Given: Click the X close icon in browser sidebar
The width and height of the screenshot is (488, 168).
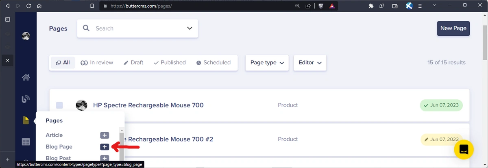Looking at the screenshot, I should coord(7,61).
